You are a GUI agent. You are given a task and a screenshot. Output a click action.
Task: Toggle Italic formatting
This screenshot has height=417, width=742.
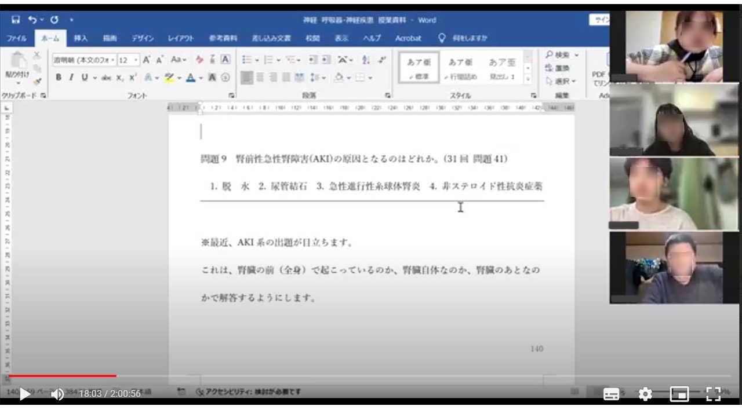click(71, 78)
